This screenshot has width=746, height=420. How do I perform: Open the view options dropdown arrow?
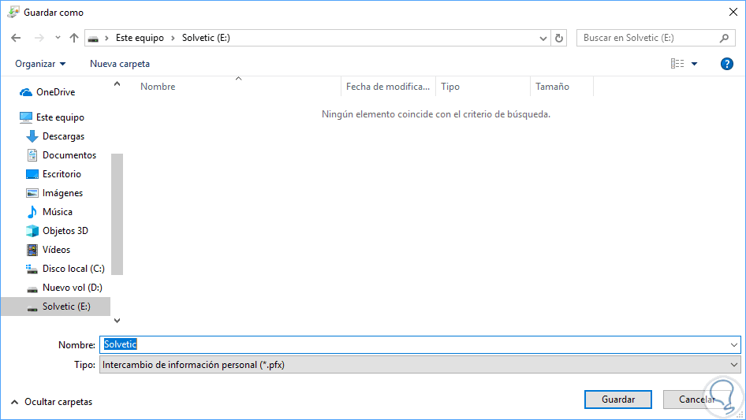pyautogui.click(x=694, y=64)
